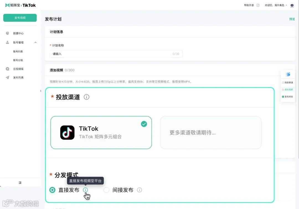Click the info icon next to 间接发布
Screen dimensions: 299x209
point(140,190)
